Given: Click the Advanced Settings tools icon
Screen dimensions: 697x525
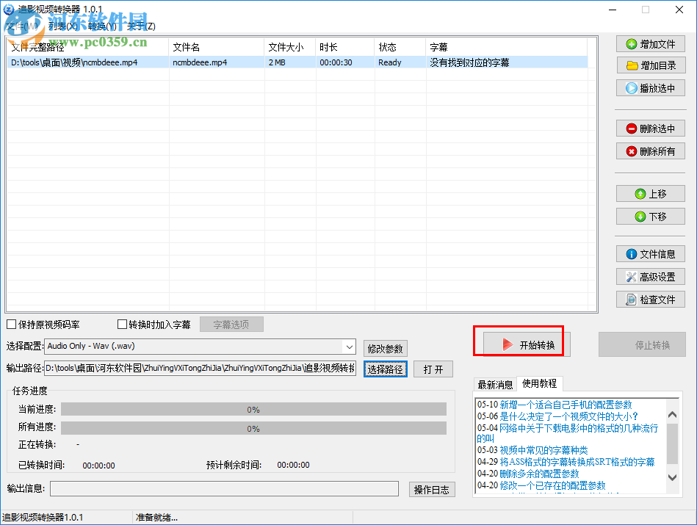Looking at the screenshot, I should pyautogui.click(x=631, y=277).
